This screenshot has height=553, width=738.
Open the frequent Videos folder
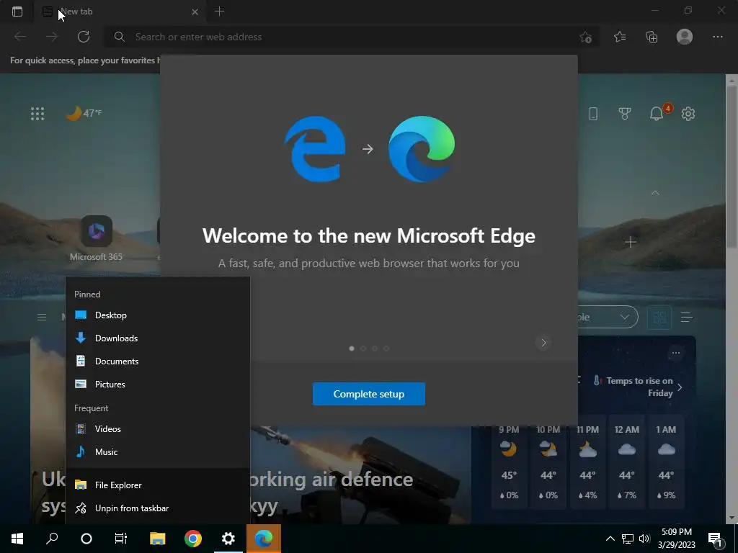(x=158, y=429)
